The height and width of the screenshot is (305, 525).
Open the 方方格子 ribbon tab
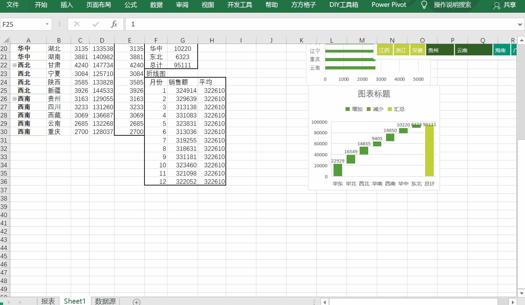coord(303,5)
